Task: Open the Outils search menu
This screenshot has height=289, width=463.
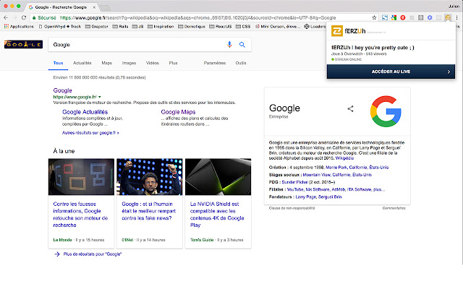Action: pos(240,63)
